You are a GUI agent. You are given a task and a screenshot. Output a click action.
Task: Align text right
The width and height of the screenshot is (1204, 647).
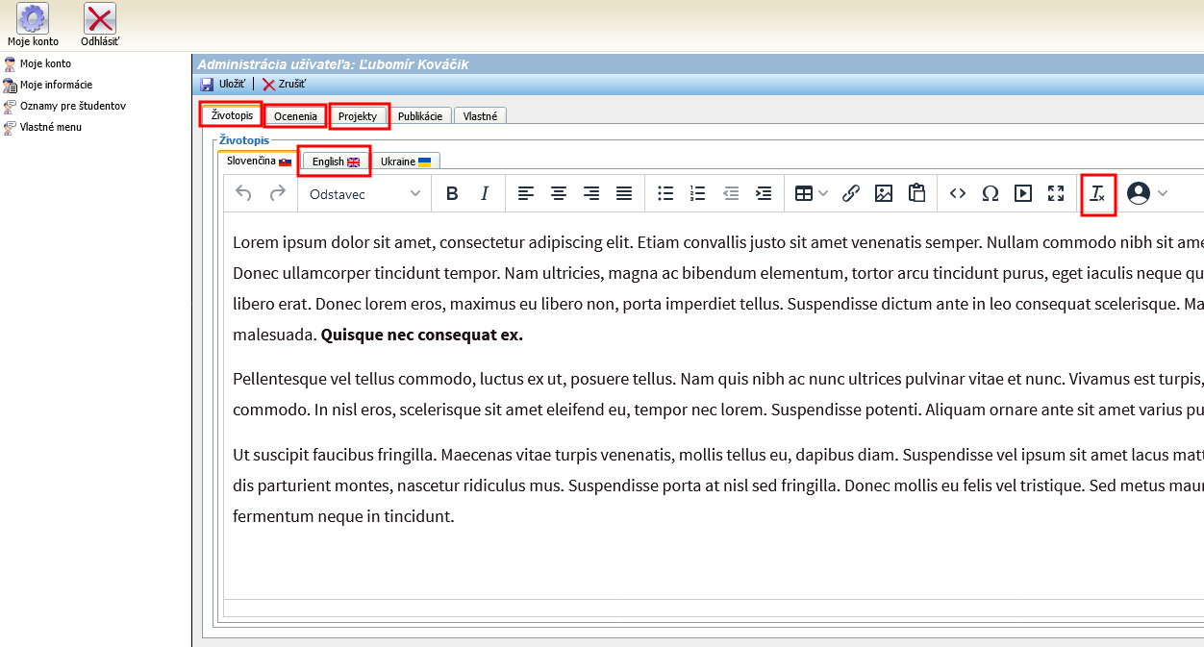[x=591, y=193]
